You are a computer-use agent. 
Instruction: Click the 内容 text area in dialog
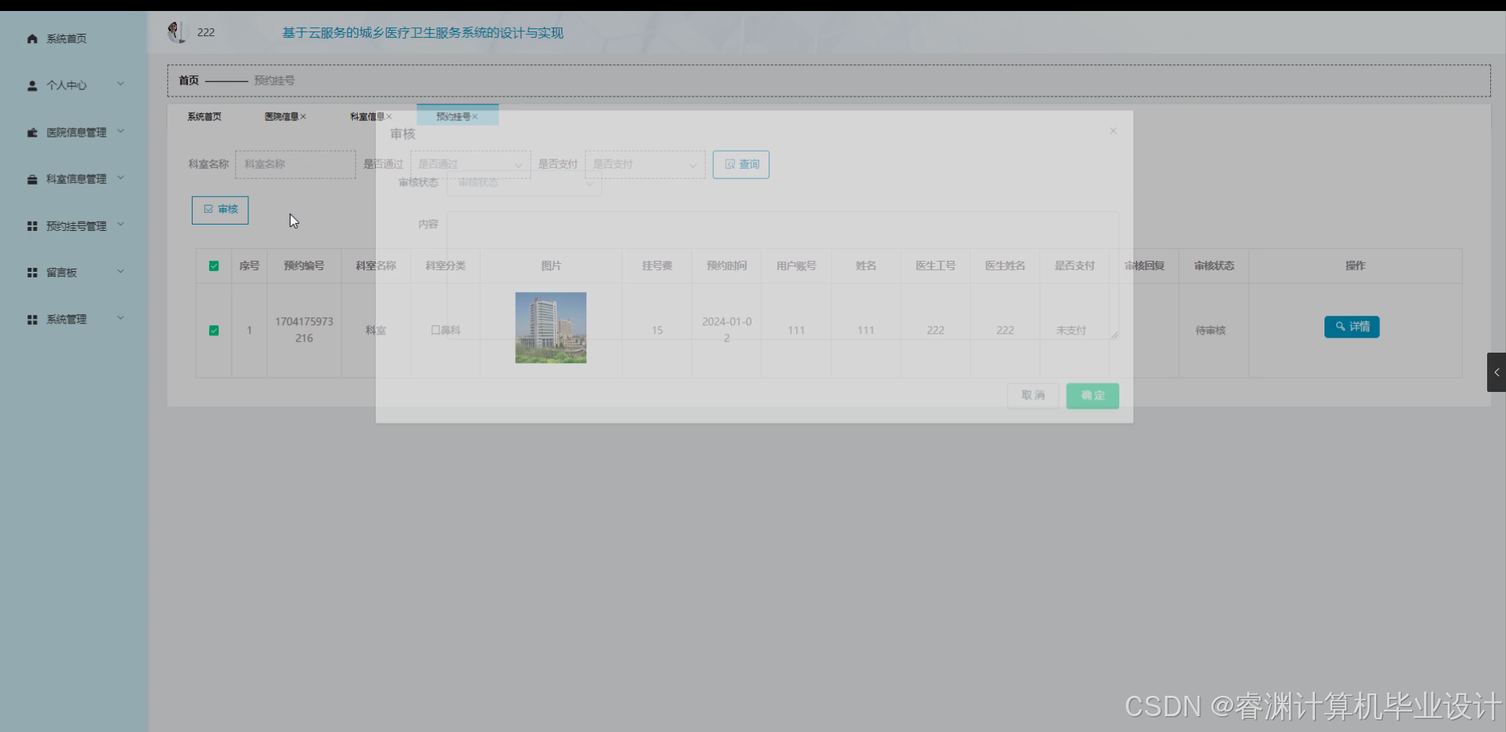[x=783, y=275]
